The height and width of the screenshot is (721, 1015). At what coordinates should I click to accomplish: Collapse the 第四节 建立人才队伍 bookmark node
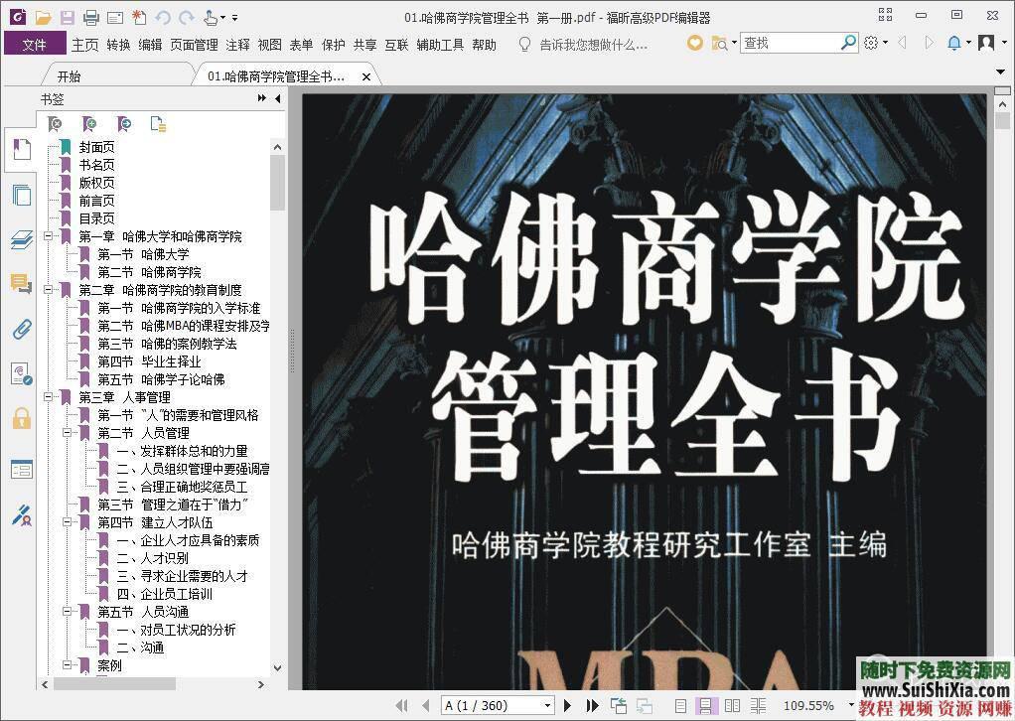point(67,521)
